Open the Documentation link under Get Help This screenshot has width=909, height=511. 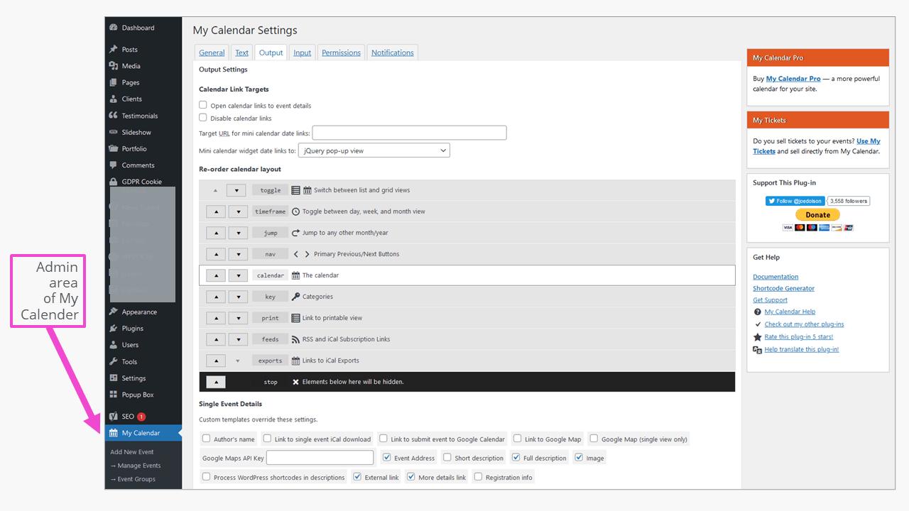[x=775, y=276]
